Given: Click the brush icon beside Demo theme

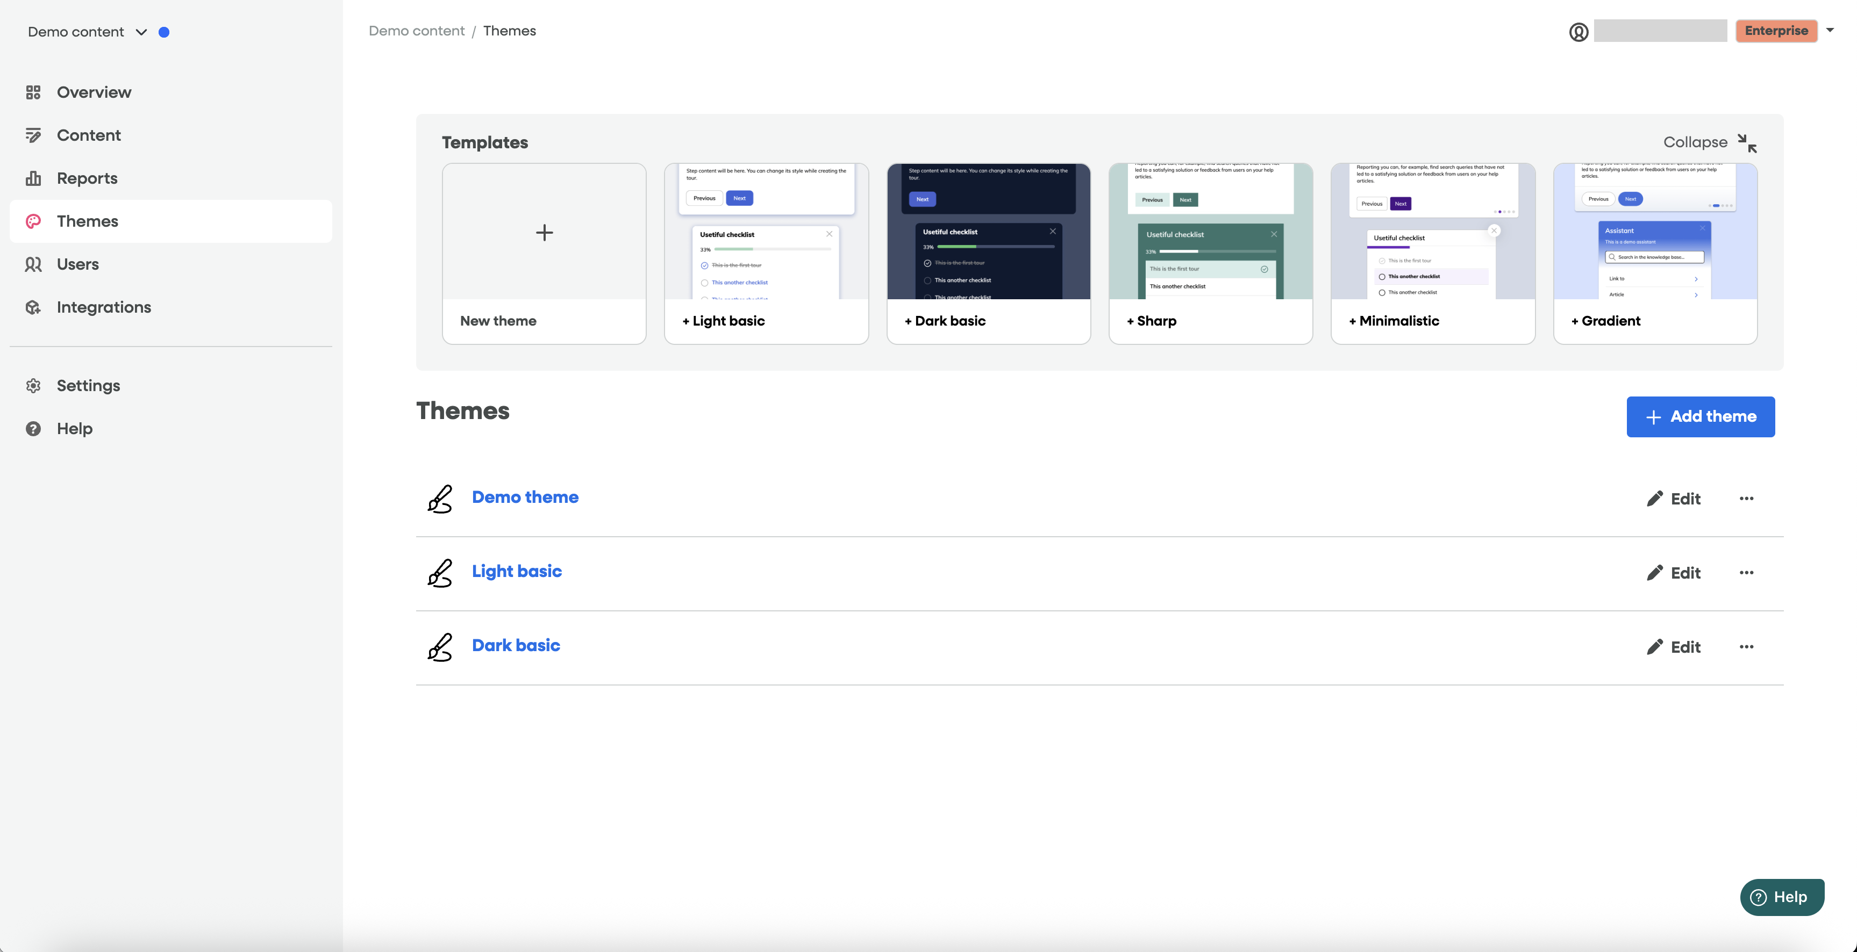Looking at the screenshot, I should tap(440, 499).
